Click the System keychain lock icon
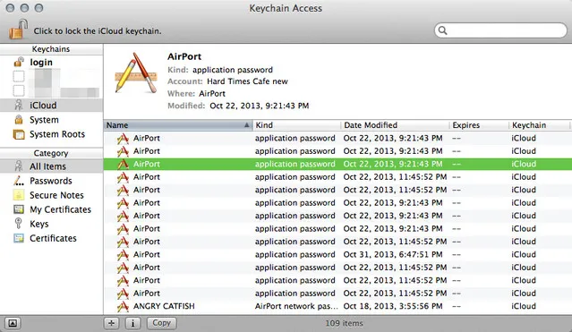This screenshot has height=332, width=572. 18,119
